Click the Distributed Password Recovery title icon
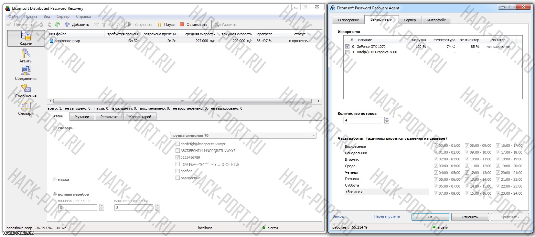 [x=8, y=8]
